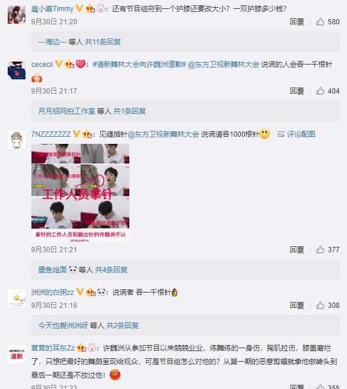Viewport: 347px width, 389px height.
Task: Open cececii's avatar picture
Action: [x=17, y=70]
